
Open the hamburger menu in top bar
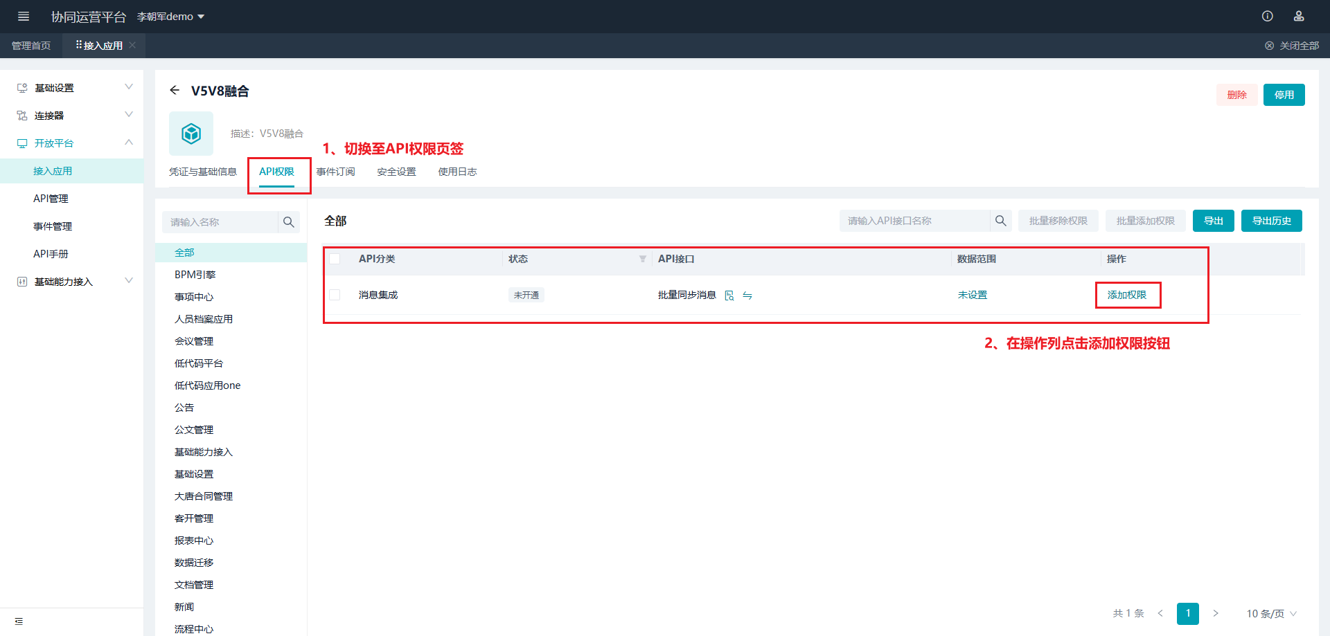pos(24,16)
